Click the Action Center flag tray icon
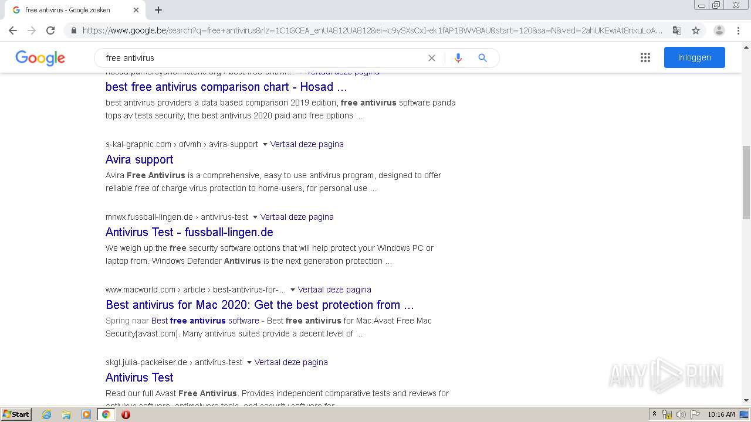 pyautogui.click(x=695, y=414)
